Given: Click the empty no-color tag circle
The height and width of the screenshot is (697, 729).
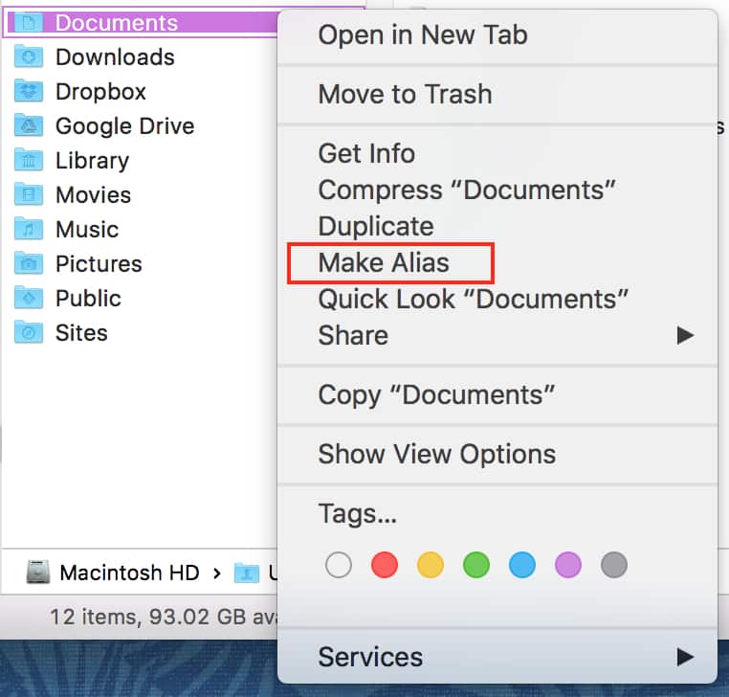Looking at the screenshot, I should coord(338,565).
